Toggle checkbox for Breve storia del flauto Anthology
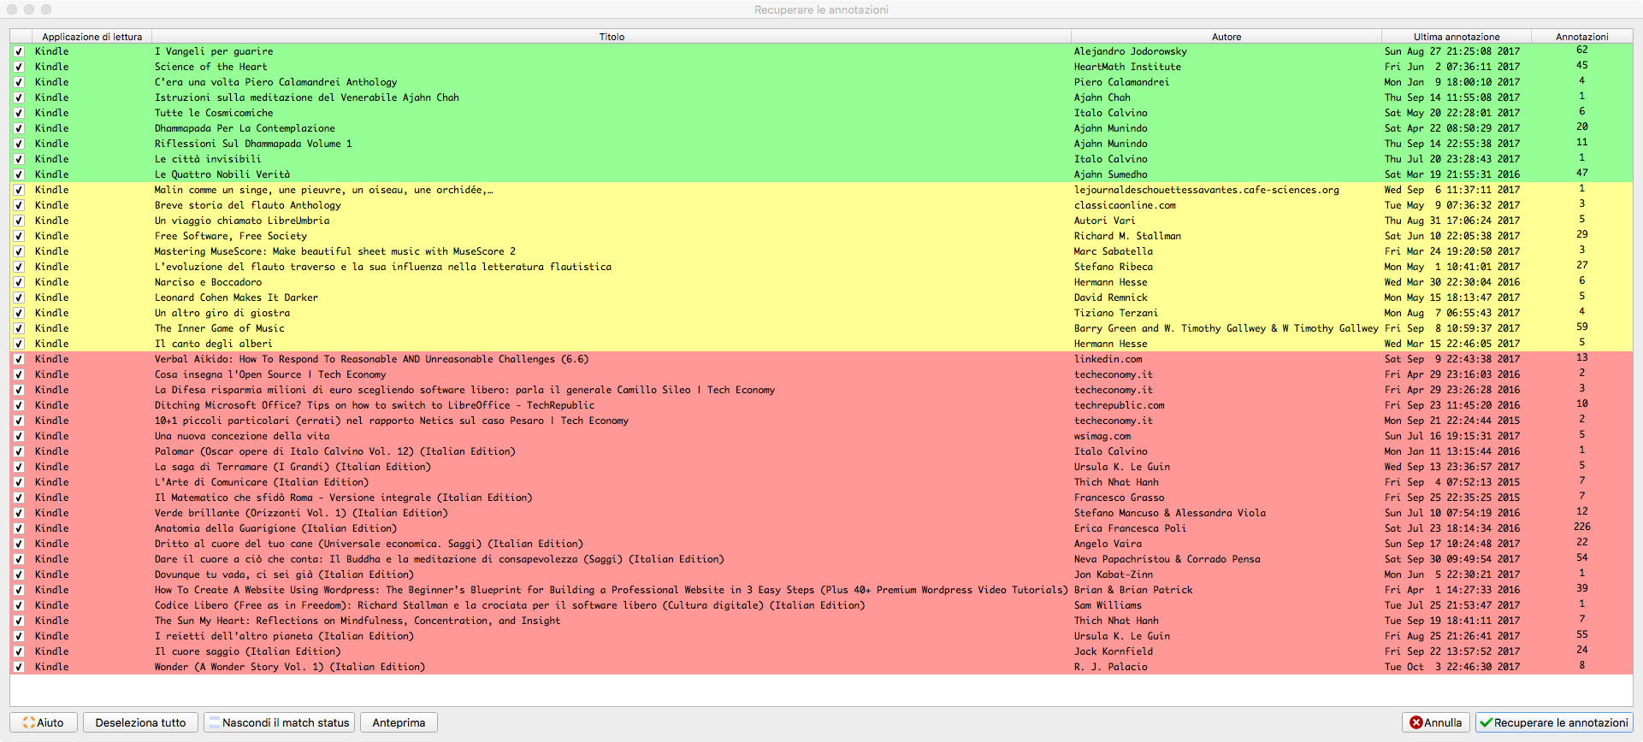This screenshot has width=1643, height=742. [x=19, y=205]
